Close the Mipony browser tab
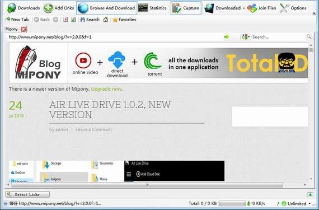 (24, 29)
